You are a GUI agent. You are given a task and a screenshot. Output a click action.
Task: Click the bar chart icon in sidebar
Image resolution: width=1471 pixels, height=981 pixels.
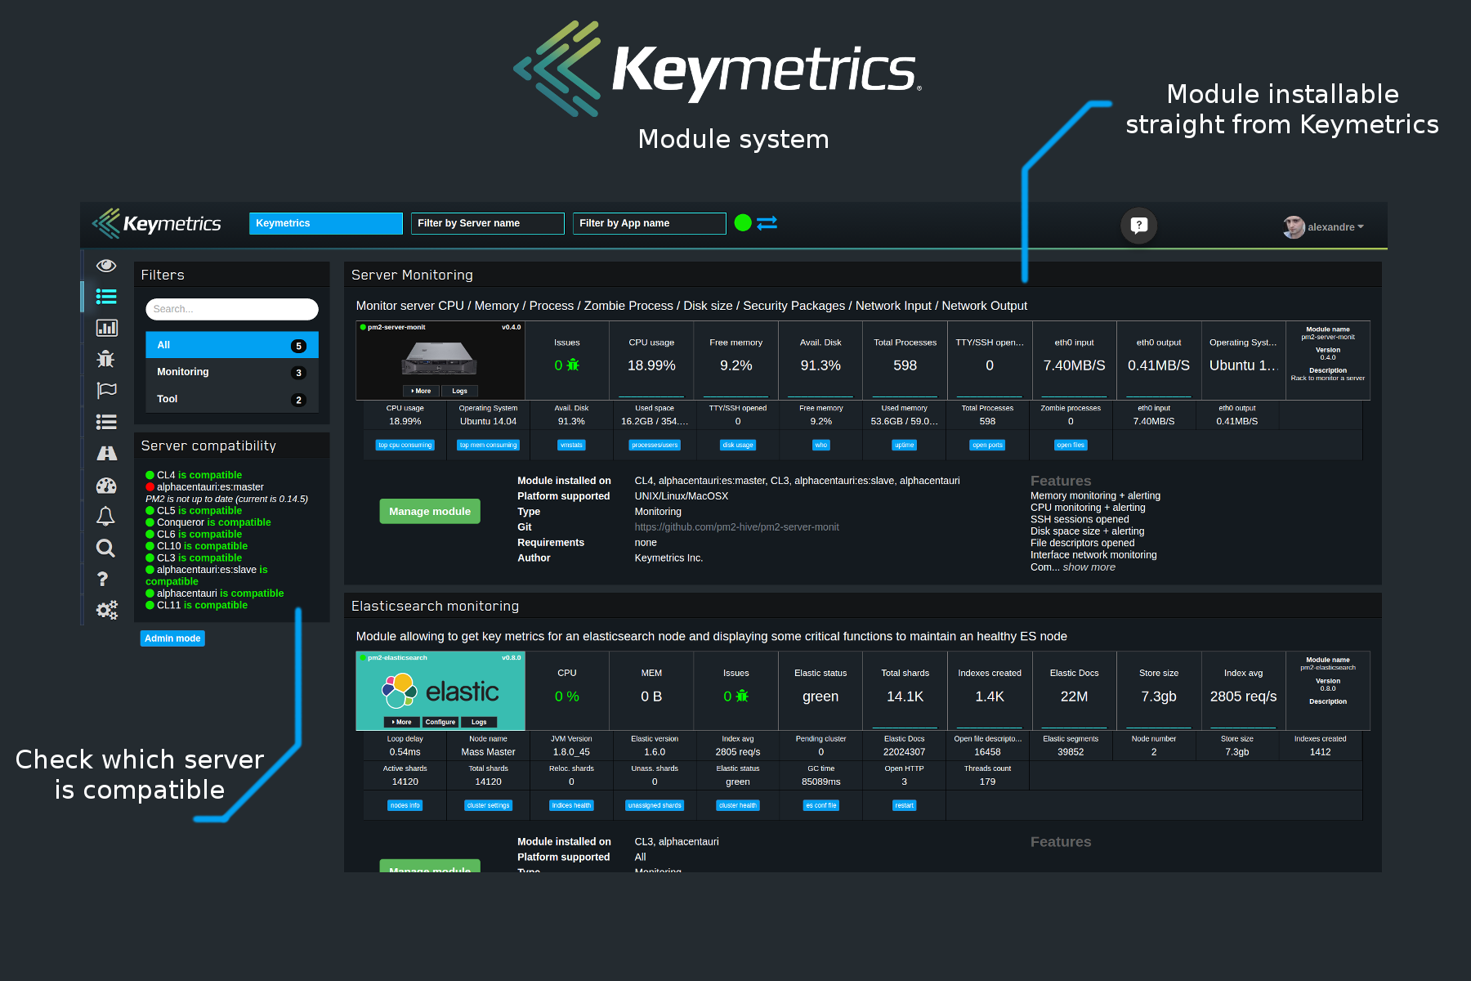point(106,328)
